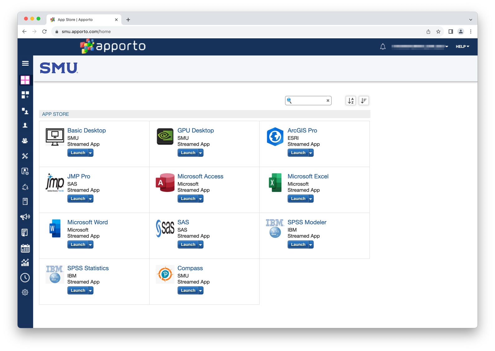Clear the search box with X
The width and height of the screenshot is (495, 351).
[328, 101]
